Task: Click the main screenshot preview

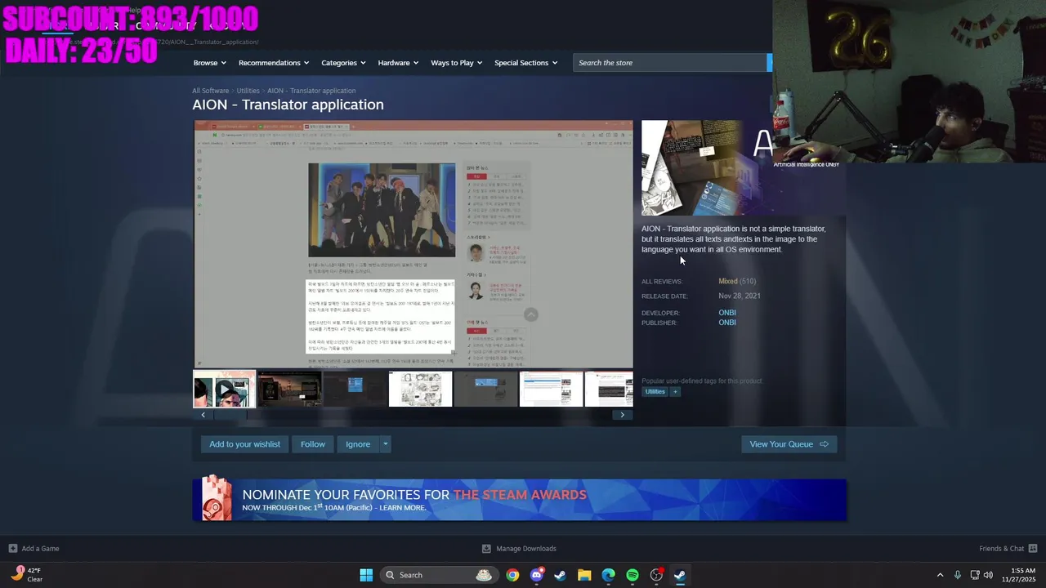Action: click(x=413, y=244)
